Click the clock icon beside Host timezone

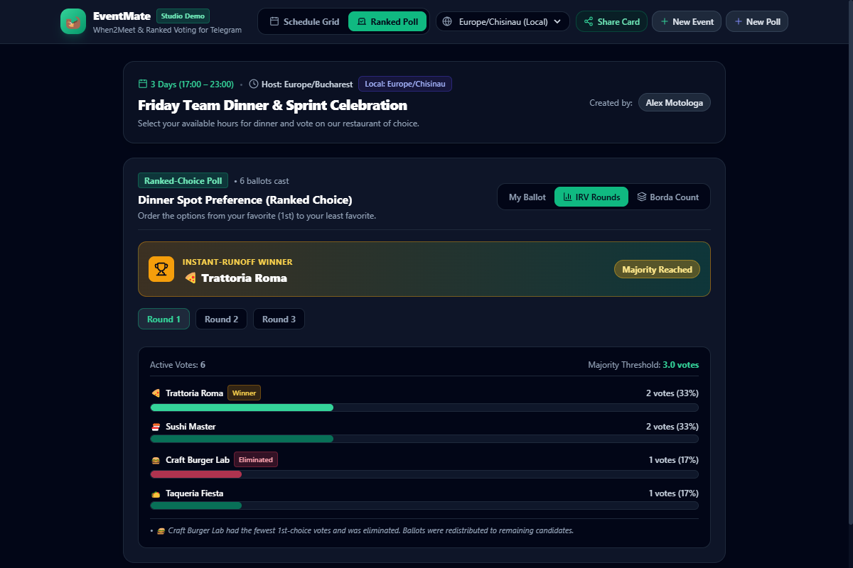click(254, 84)
